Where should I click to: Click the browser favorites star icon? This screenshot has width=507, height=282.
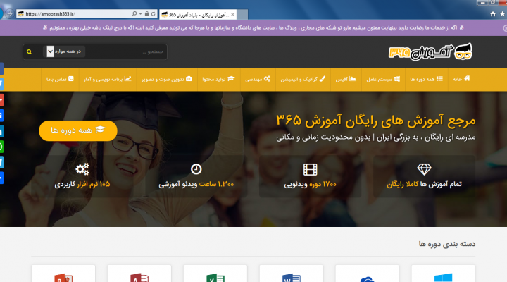[x=503, y=14]
